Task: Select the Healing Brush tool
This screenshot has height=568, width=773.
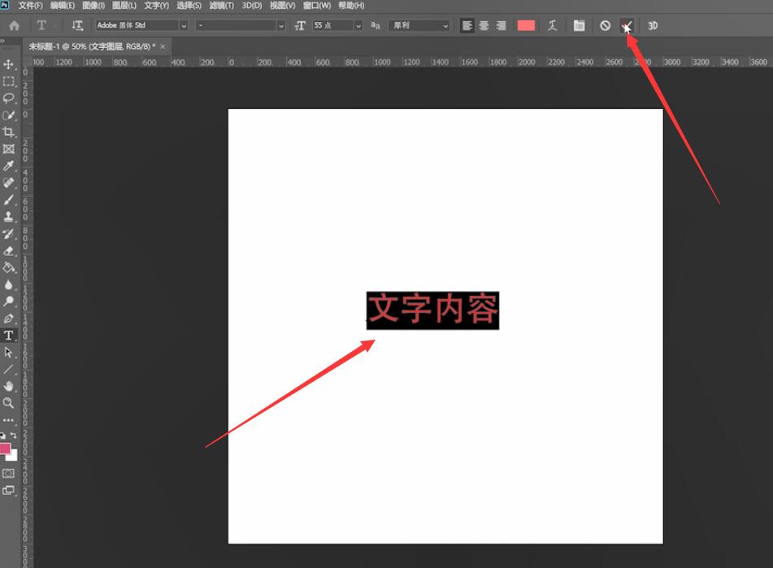Action: point(8,183)
